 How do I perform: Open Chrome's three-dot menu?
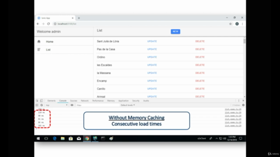tap(242, 24)
